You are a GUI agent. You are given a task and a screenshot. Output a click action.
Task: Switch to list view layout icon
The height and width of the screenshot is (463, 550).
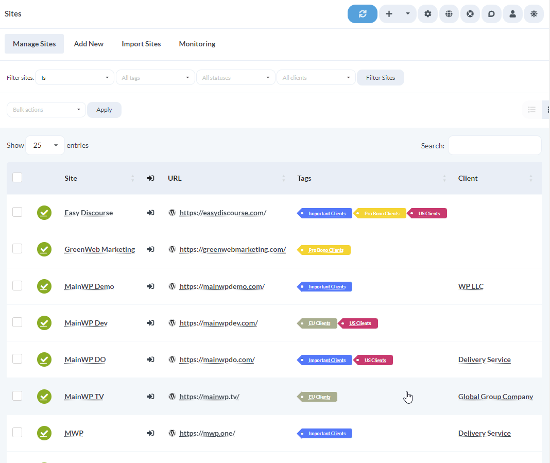531,110
